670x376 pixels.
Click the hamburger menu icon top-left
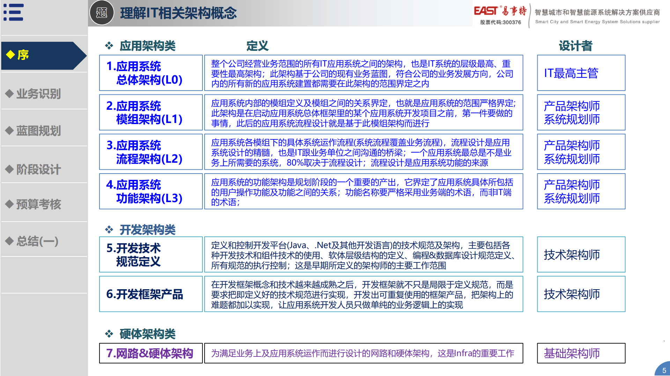pos(14,12)
